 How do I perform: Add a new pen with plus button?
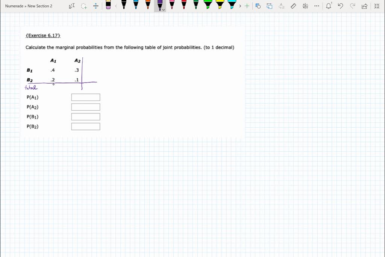[247, 6]
